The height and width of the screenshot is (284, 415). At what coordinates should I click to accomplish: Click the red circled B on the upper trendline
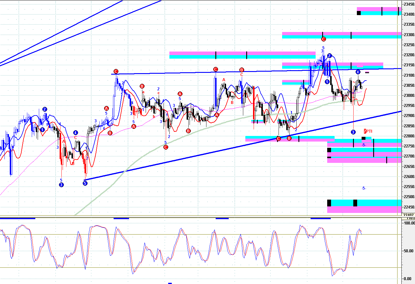(x=242, y=70)
